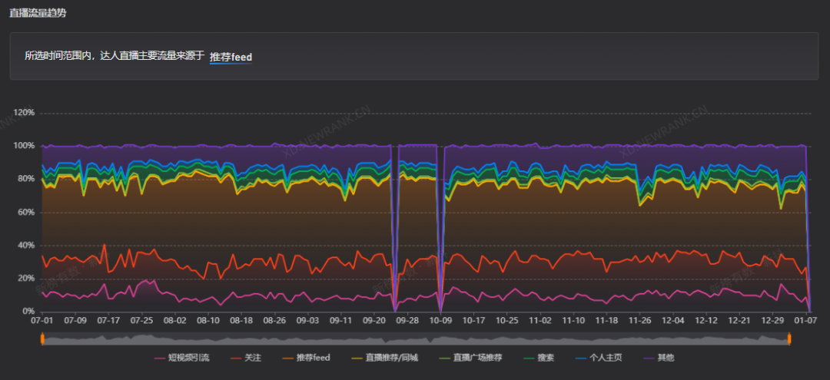Toggle the 推荐feed legend series
The width and height of the screenshot is (830, 380).
(x=305, y=358)
